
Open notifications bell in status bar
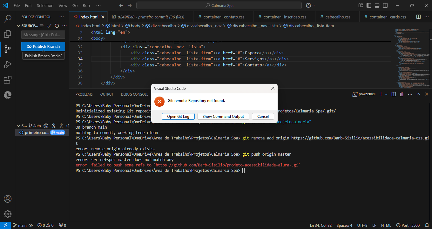[x=426, y=226]
